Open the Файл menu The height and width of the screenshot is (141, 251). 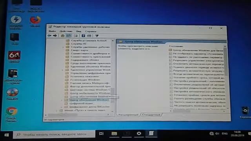tap(52, 31)
